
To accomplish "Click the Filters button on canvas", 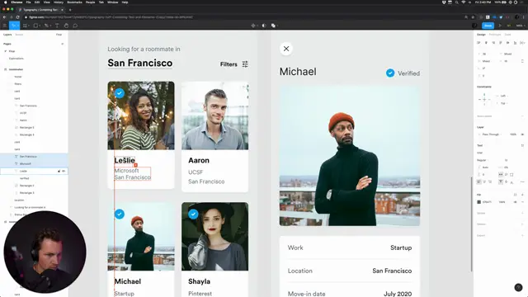I will [x=229, y=64].
